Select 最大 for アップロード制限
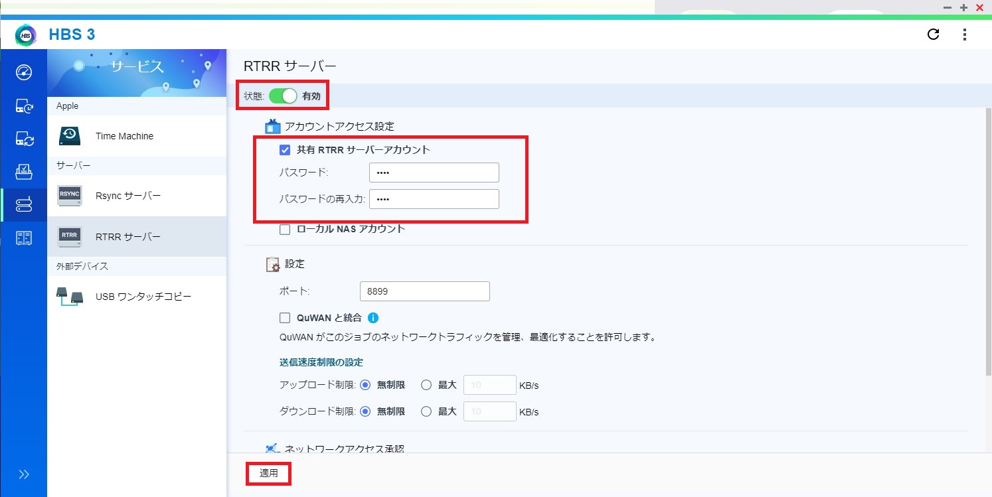992x497 pixels. click(426, 385)
